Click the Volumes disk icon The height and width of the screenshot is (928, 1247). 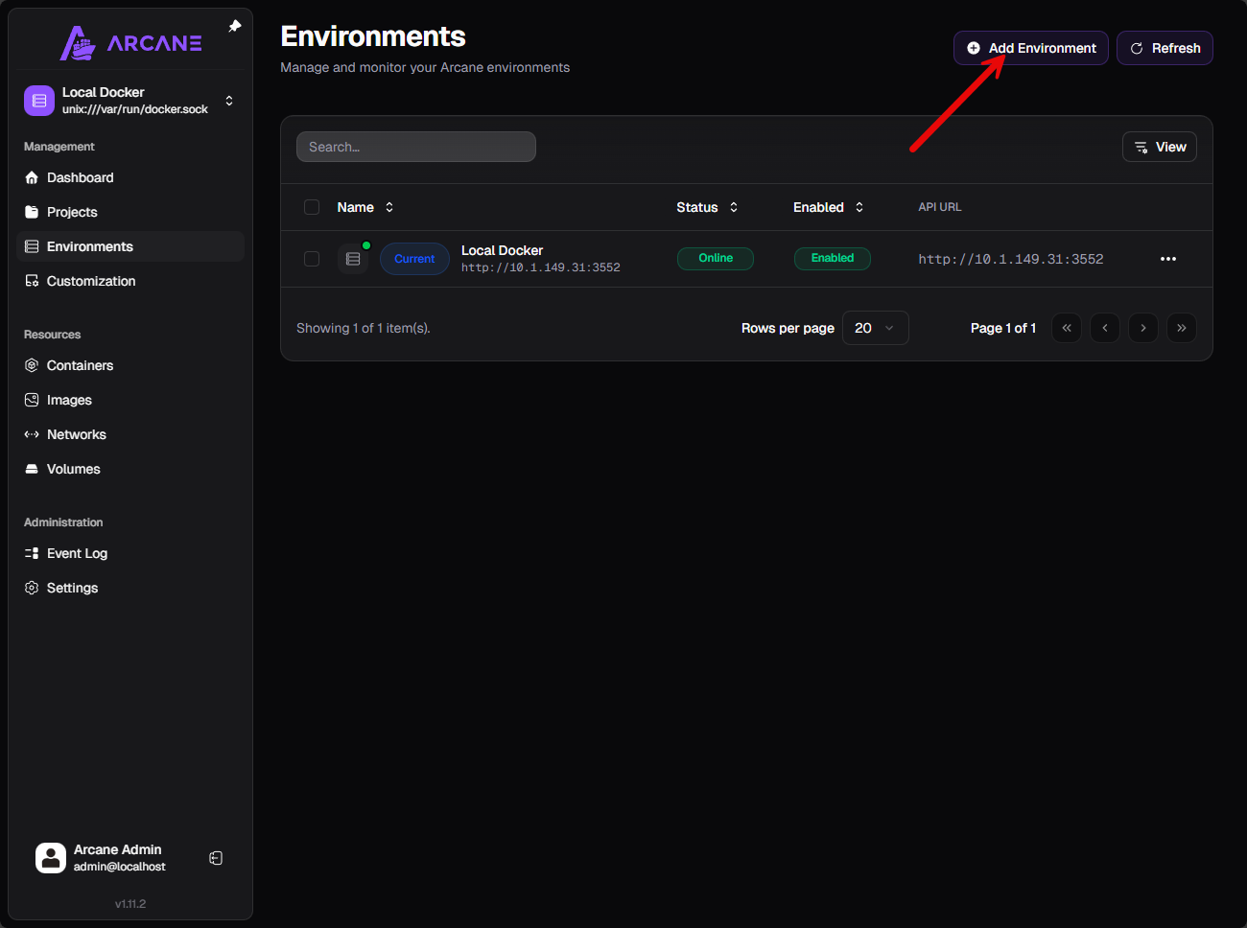(32, 469)
